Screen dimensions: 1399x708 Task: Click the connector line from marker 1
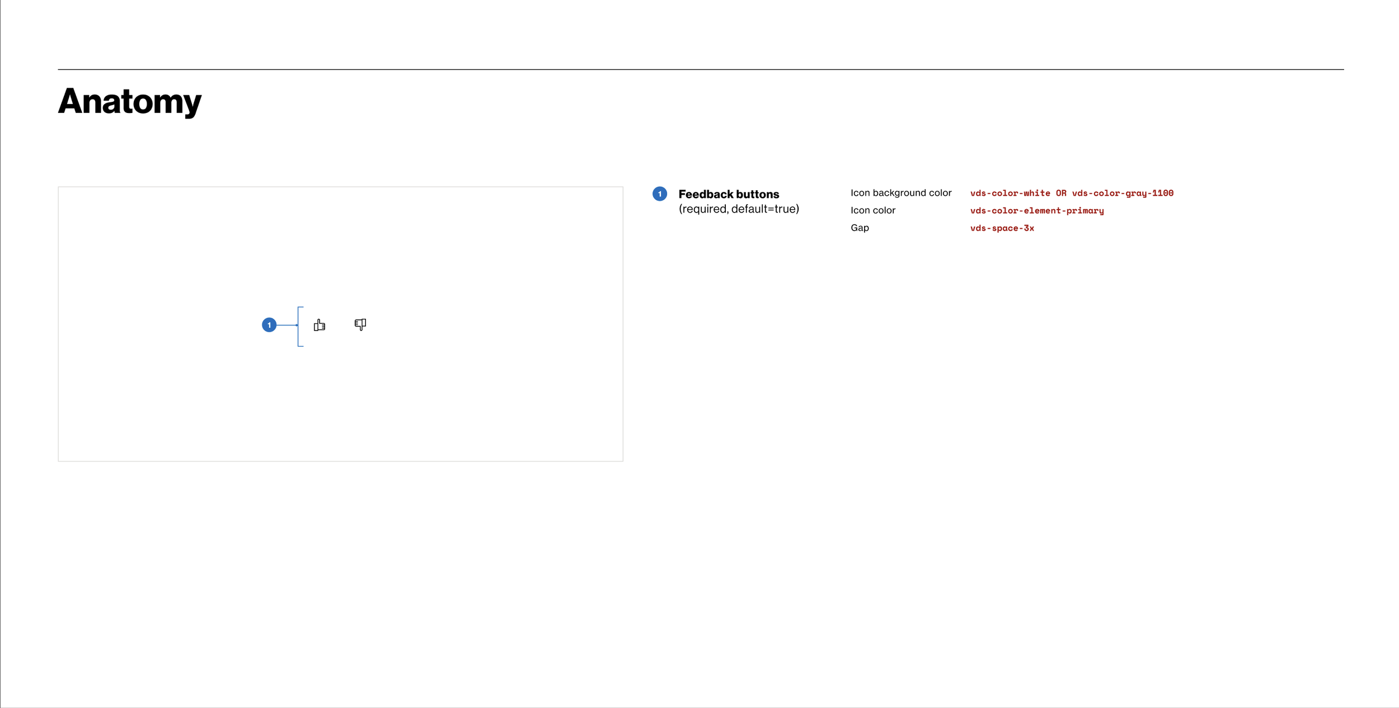(x=286, y=325)
